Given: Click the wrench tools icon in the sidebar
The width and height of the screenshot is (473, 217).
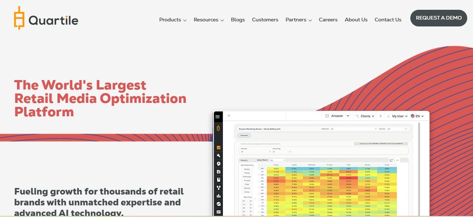Looking at the screenshot, I should coord(218,155).
